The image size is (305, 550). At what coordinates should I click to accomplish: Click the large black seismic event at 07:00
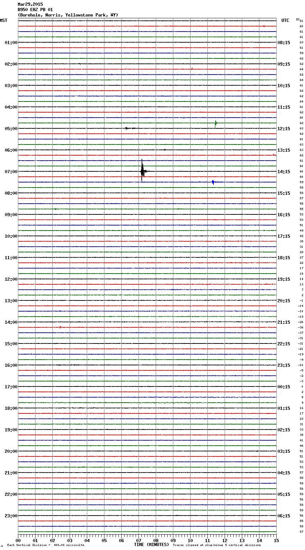tap(142, 171)
